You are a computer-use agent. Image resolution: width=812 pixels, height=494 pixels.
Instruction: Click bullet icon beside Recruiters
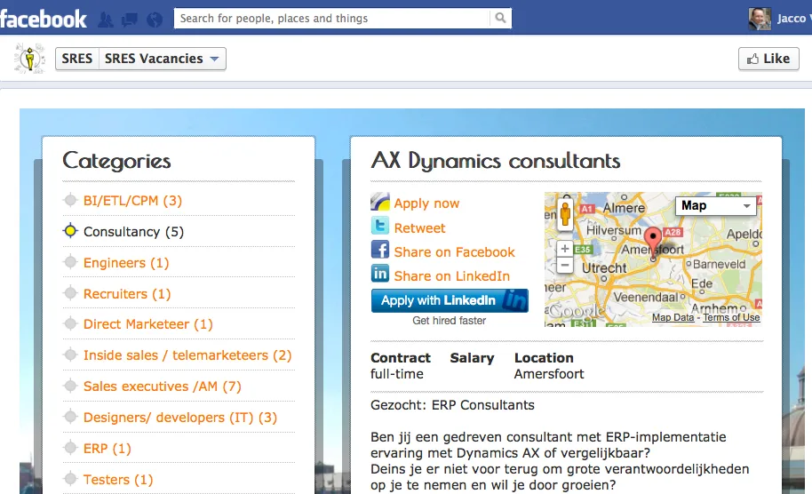tap(70, 293)
